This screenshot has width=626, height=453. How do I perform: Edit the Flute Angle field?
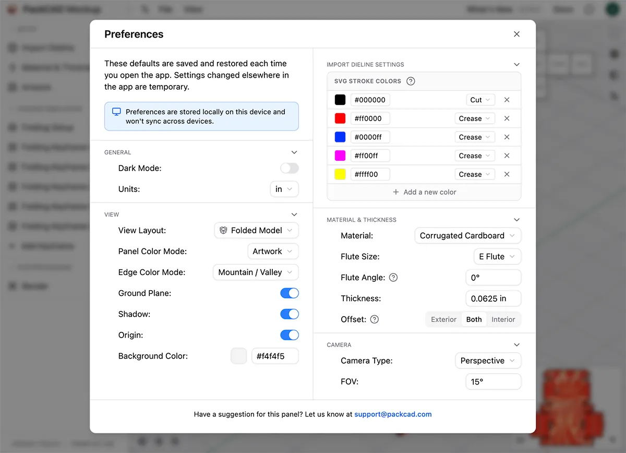coord(493,278)
